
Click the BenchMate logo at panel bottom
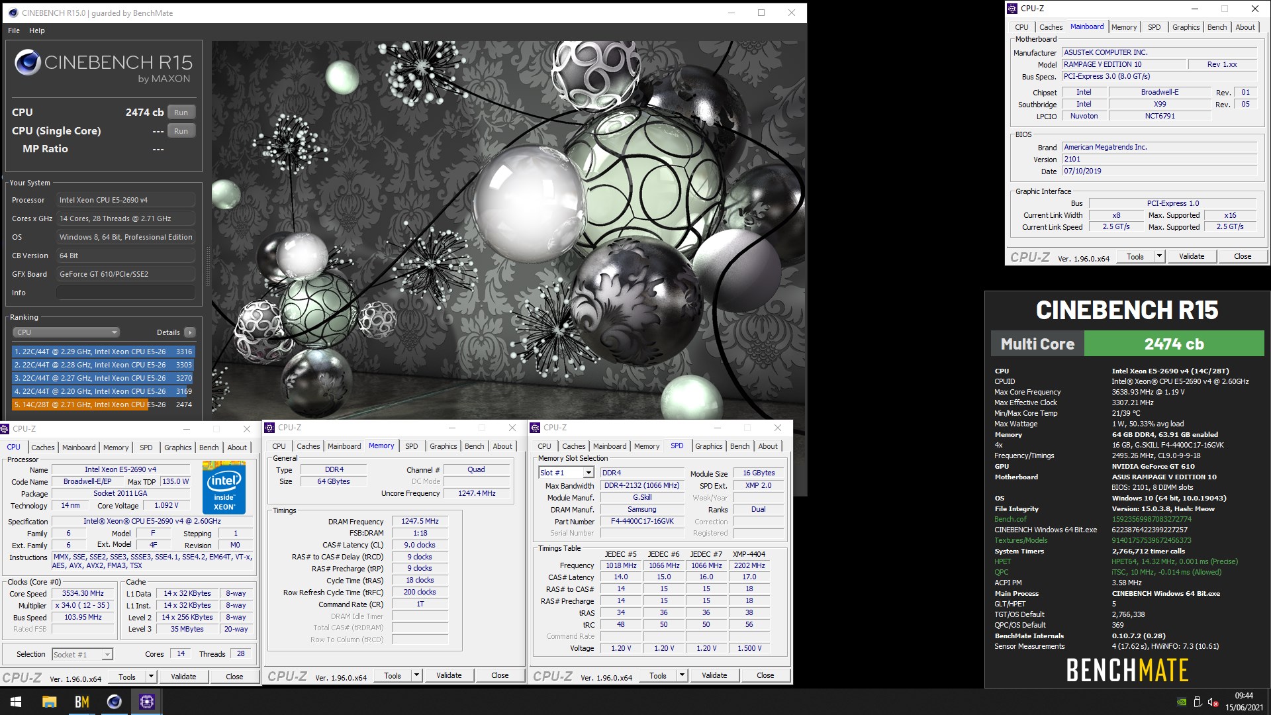(1127, 670)
